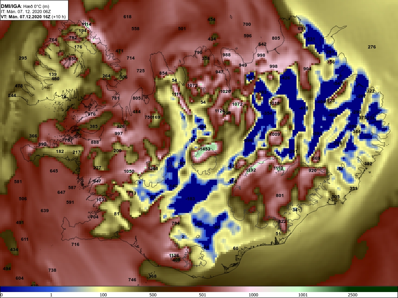Viewport: 398px width, 298px height.
Task: Click the map value 366
Action: click(33, 136)
